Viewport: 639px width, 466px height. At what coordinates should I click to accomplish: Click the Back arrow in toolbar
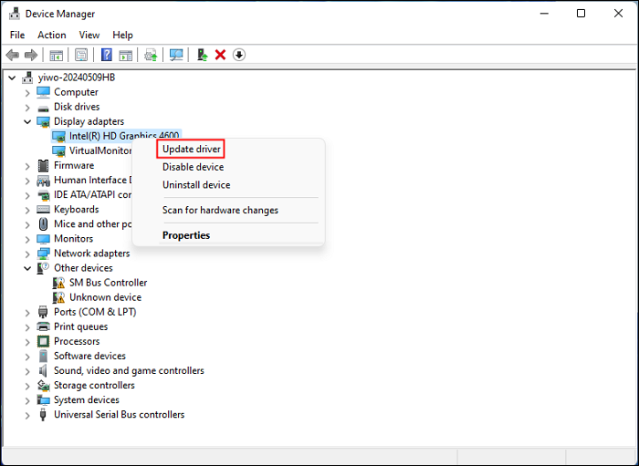(x=14, y=56)
